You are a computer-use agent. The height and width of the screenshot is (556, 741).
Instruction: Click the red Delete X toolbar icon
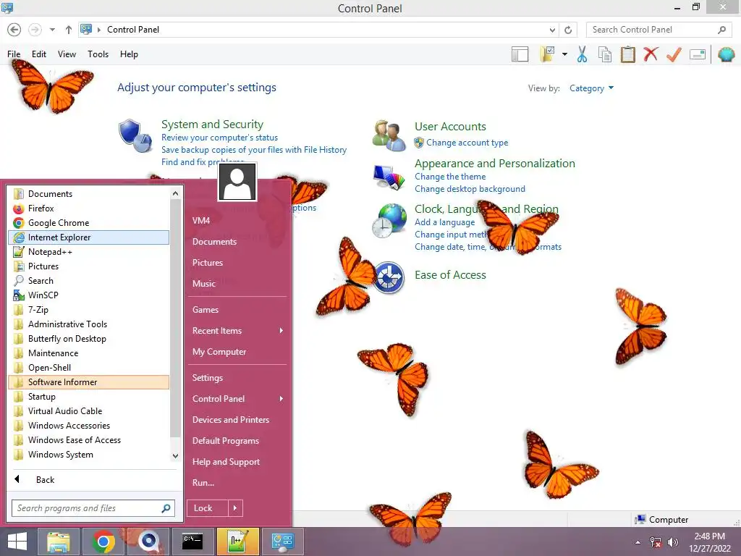[651, 54]
